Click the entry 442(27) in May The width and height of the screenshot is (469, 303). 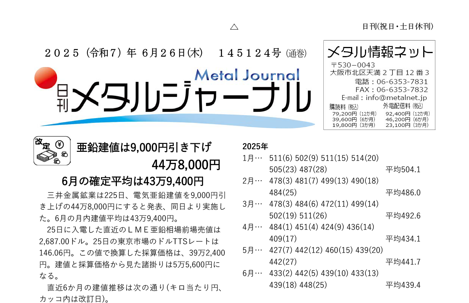pyautogui.click(x=283, y=262)
